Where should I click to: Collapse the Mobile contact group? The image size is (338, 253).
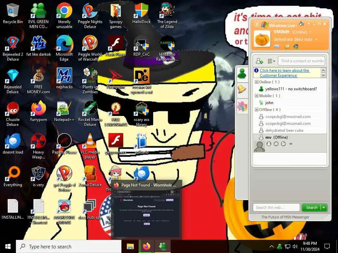(256, 96)
